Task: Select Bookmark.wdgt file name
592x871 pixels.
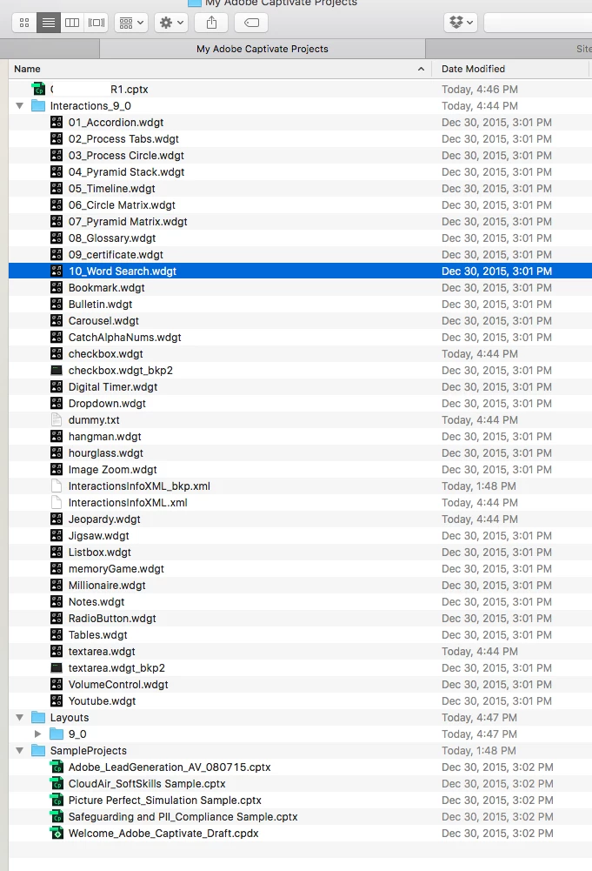Action: click(x=107, y=288)
